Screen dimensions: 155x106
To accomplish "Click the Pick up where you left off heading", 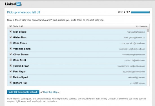I will coord(23,12).
